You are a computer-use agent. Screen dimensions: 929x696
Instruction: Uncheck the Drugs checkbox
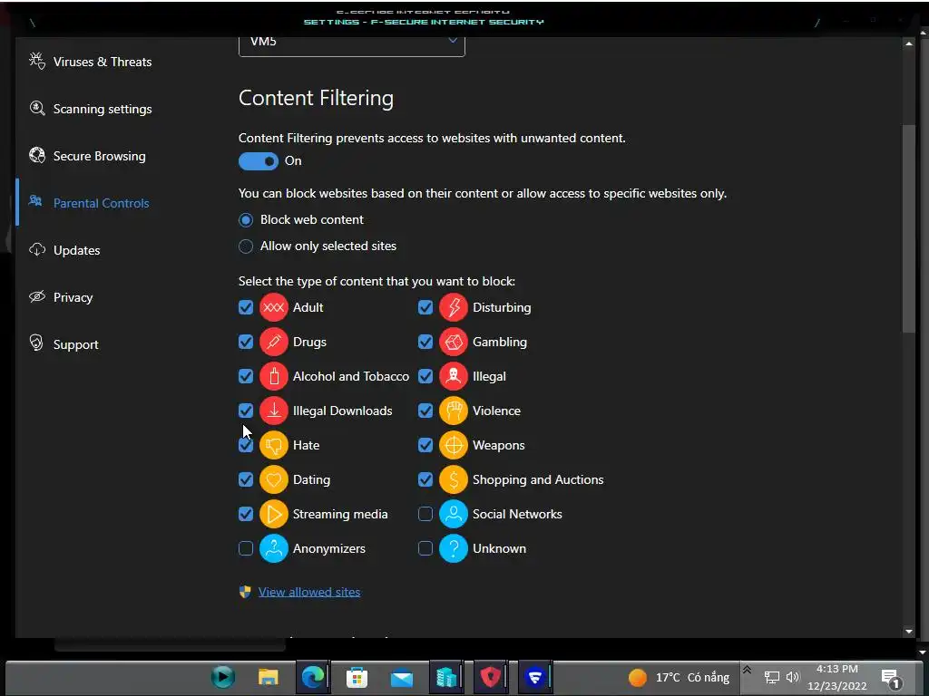point(246,342)
